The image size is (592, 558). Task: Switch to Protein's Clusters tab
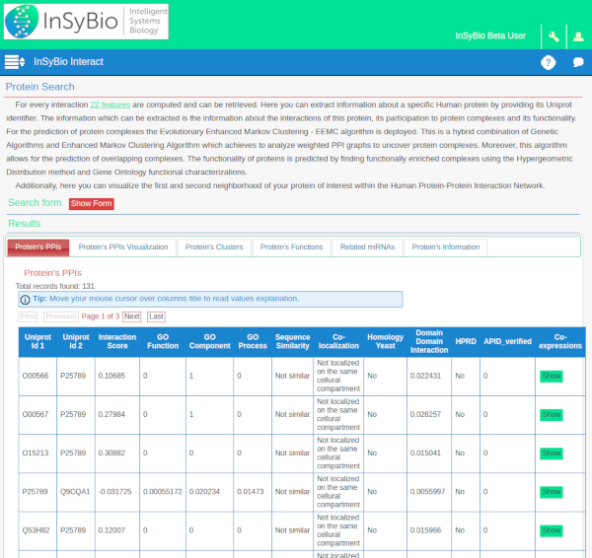(213, 246)
